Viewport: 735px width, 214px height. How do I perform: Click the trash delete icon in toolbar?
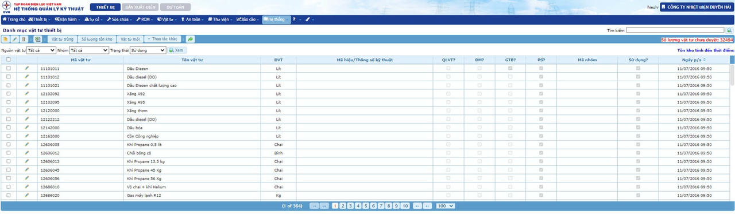[24, 39]
